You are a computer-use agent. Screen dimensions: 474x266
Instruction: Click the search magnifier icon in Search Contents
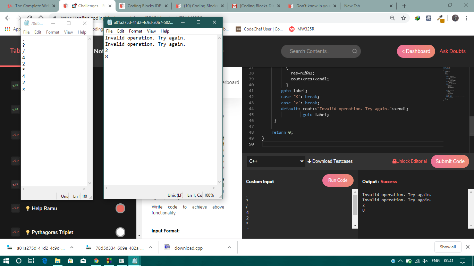pyautogui.click(x=355, y=51)
